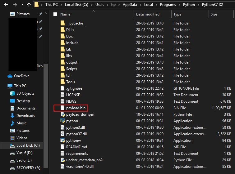Navigate to the Python breadcrumb
The image size is (235, 174).
click(189, 5)
